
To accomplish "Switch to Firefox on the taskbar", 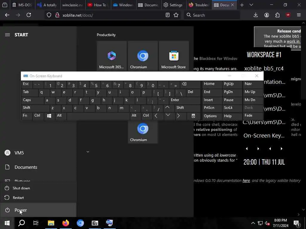I will tap(65, 223).
